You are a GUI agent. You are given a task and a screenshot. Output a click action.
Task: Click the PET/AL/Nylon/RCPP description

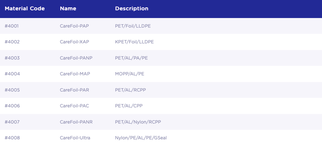(138, 122)
